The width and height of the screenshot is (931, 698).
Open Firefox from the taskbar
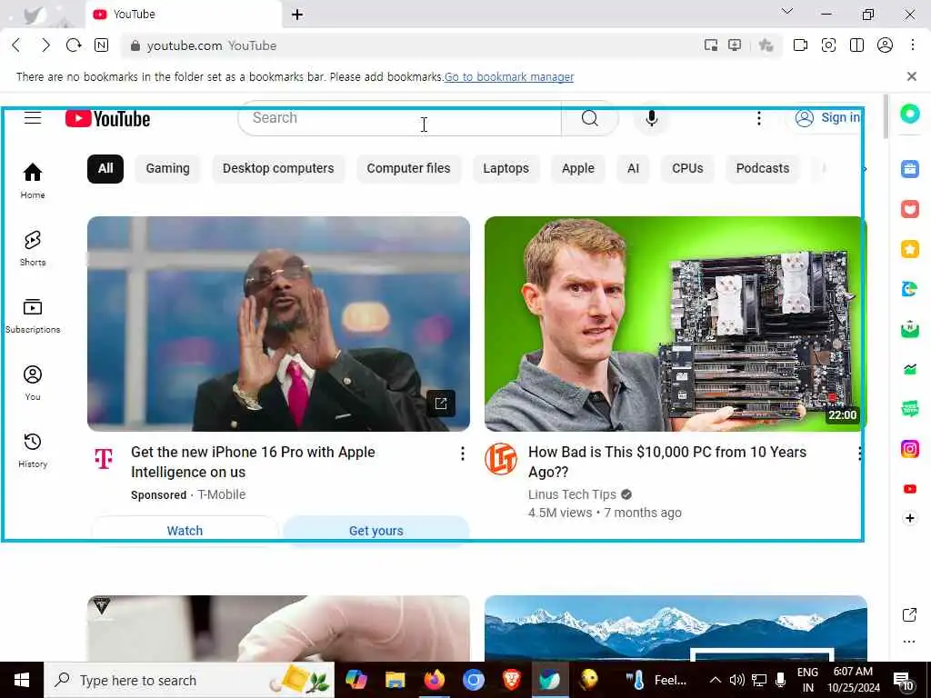pos(434,680)
